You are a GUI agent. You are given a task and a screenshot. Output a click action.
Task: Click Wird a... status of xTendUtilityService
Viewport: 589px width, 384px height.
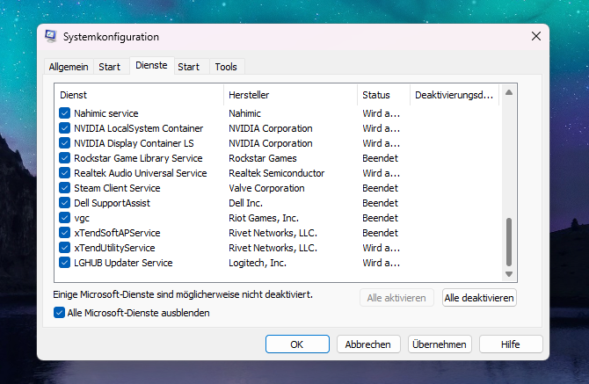pos(381,248)
